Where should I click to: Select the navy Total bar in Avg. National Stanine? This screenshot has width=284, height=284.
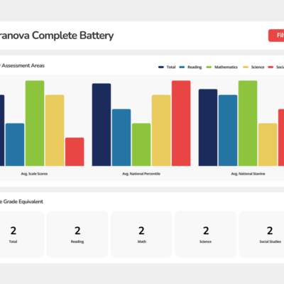208,128
